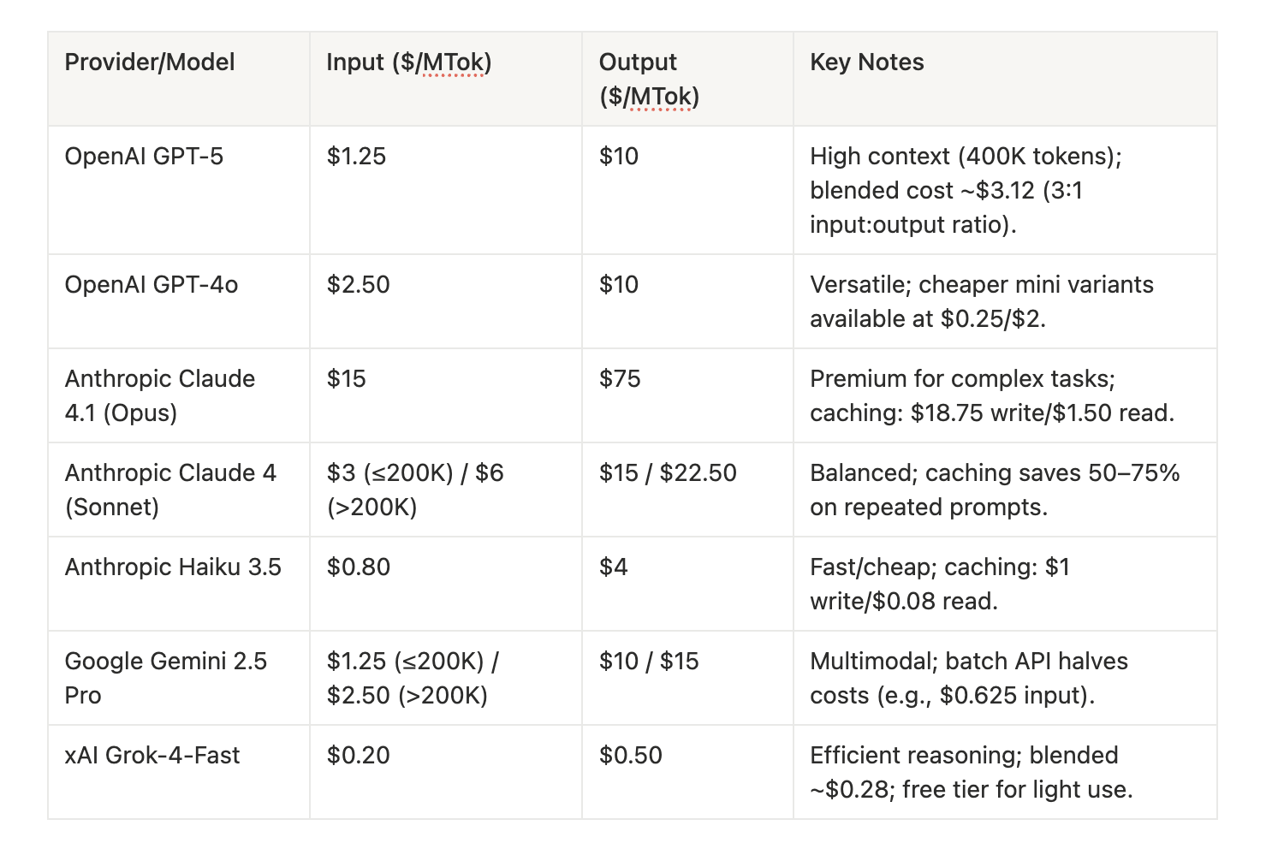This screenshot has width=1272, height=849.
Task: Select the Google Gemini 2.5 Pro cell
Action: 166,678
